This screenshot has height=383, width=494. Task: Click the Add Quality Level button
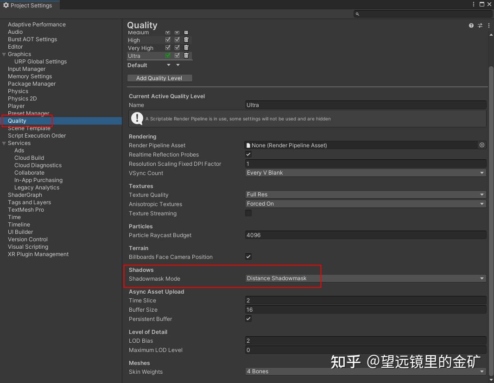tap(159, 78)
